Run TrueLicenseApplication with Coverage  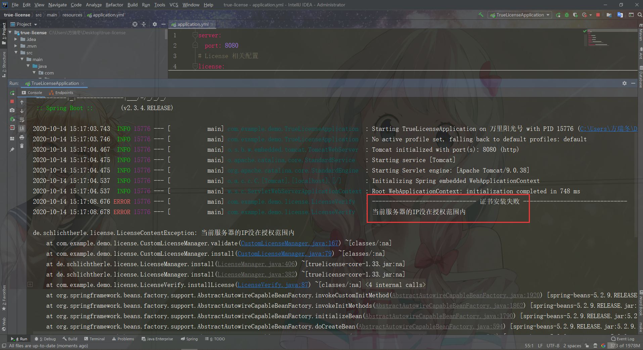pyautogui.click(x=576, y=15)
